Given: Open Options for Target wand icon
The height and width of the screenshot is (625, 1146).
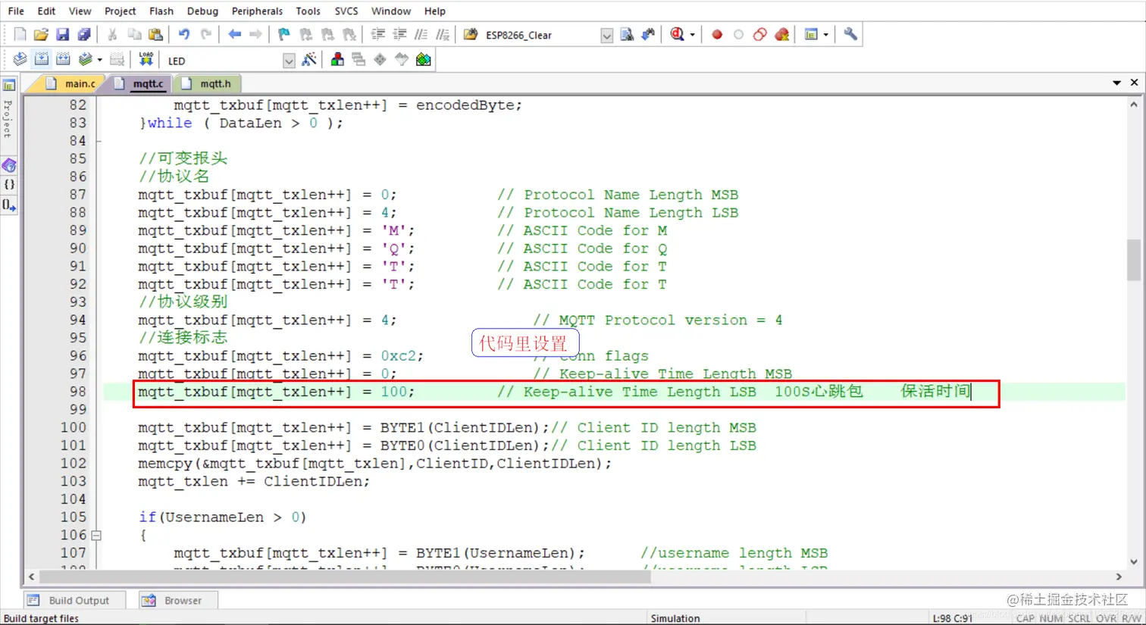Looking at the screenshot, I should [308, 60].
